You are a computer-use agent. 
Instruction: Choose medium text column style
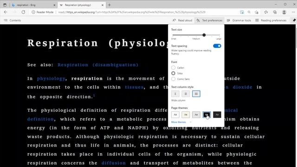186,94
